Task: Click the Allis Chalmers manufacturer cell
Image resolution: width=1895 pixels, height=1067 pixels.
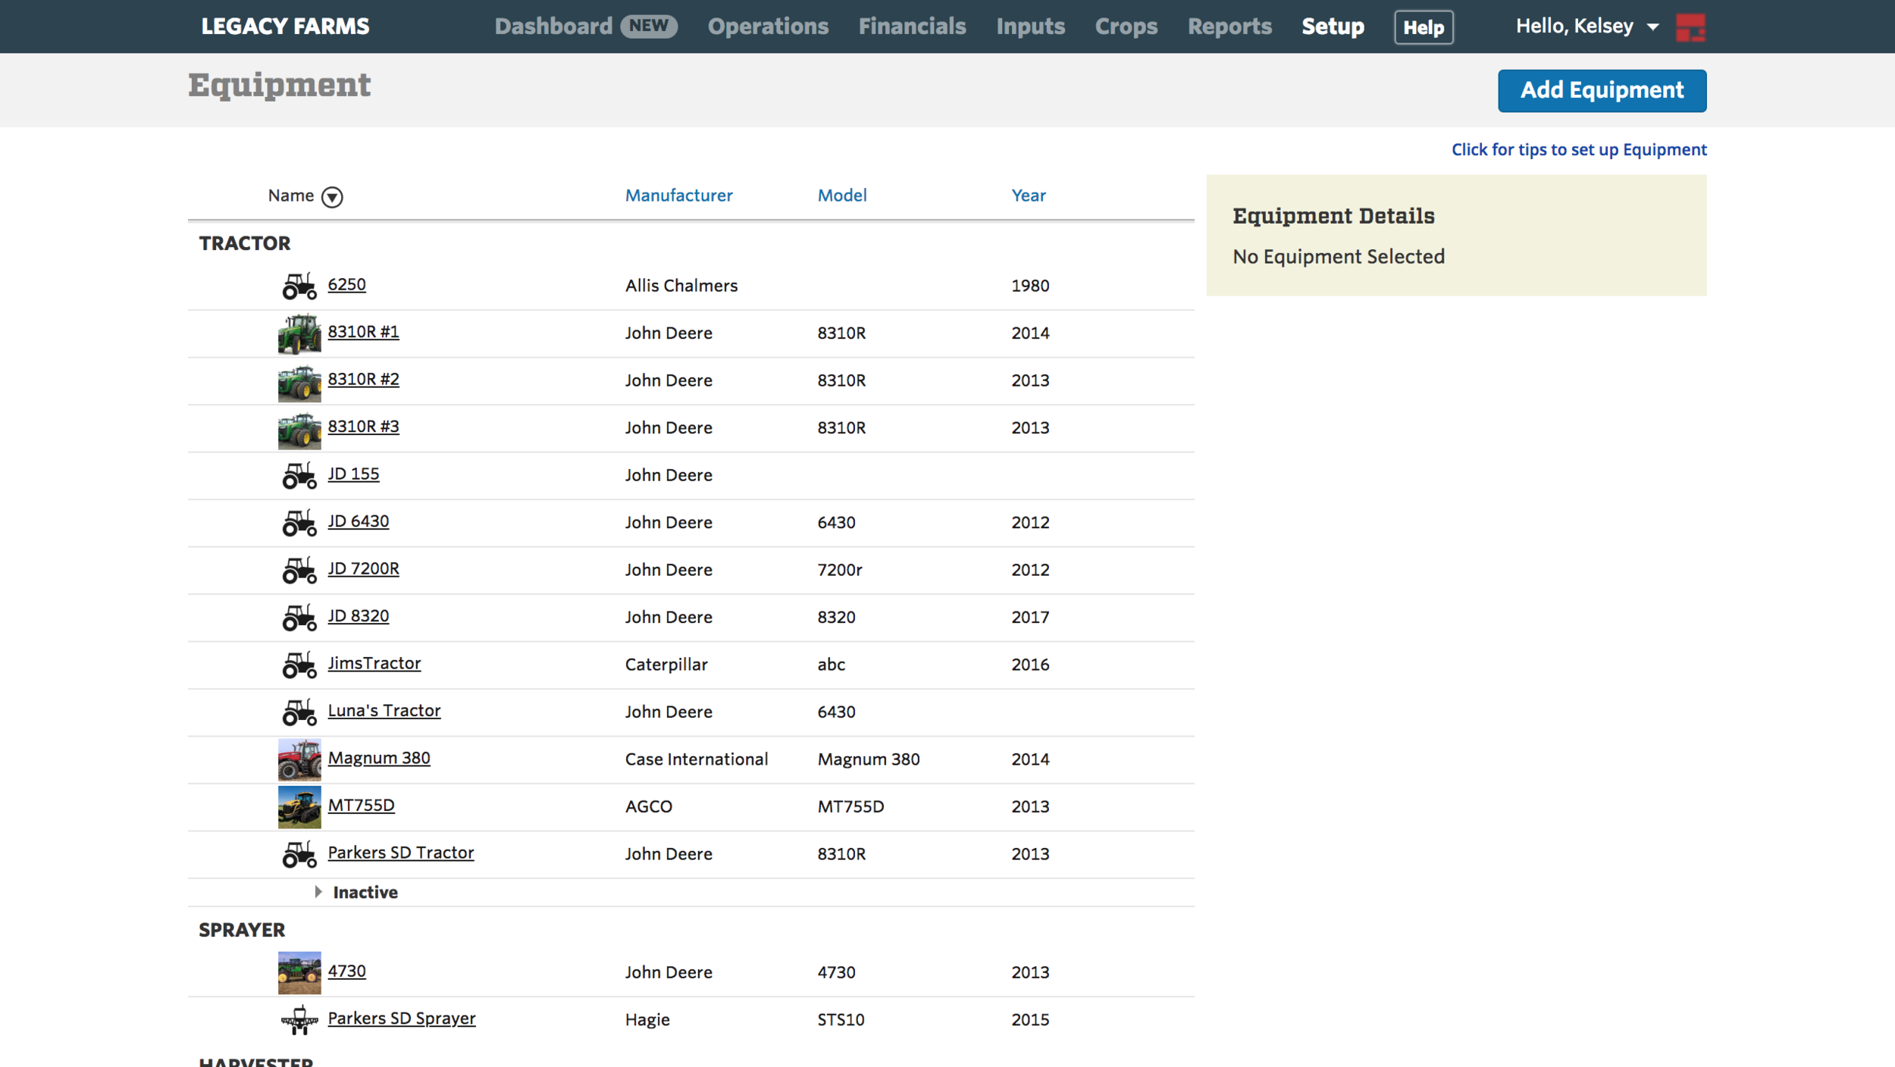Action: (681, 286)
